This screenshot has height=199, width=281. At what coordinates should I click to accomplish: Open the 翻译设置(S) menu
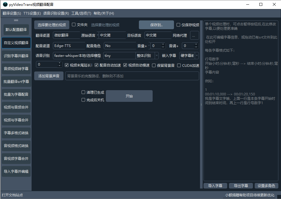click(12, 13)
